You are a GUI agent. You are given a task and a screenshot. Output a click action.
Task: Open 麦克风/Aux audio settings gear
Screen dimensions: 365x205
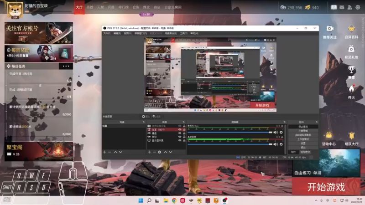click(x=281, y=133)
